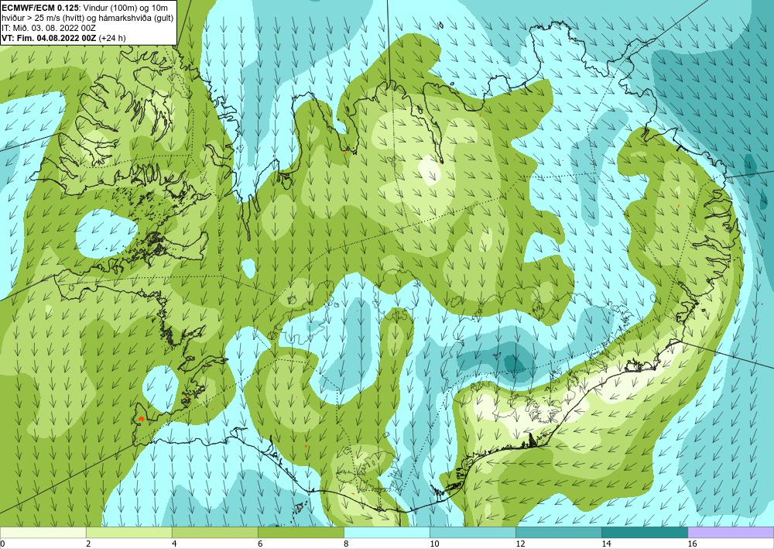Click the legend label '8'
774x549 pixels.
346,544
